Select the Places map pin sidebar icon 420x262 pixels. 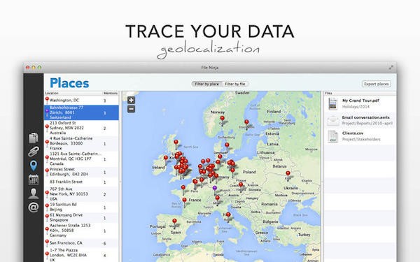pyautogui.click(x=34, y=166)
